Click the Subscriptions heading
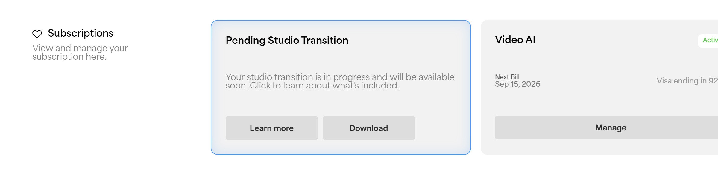This screenshot has height=174, width=718. pos(81,33)
